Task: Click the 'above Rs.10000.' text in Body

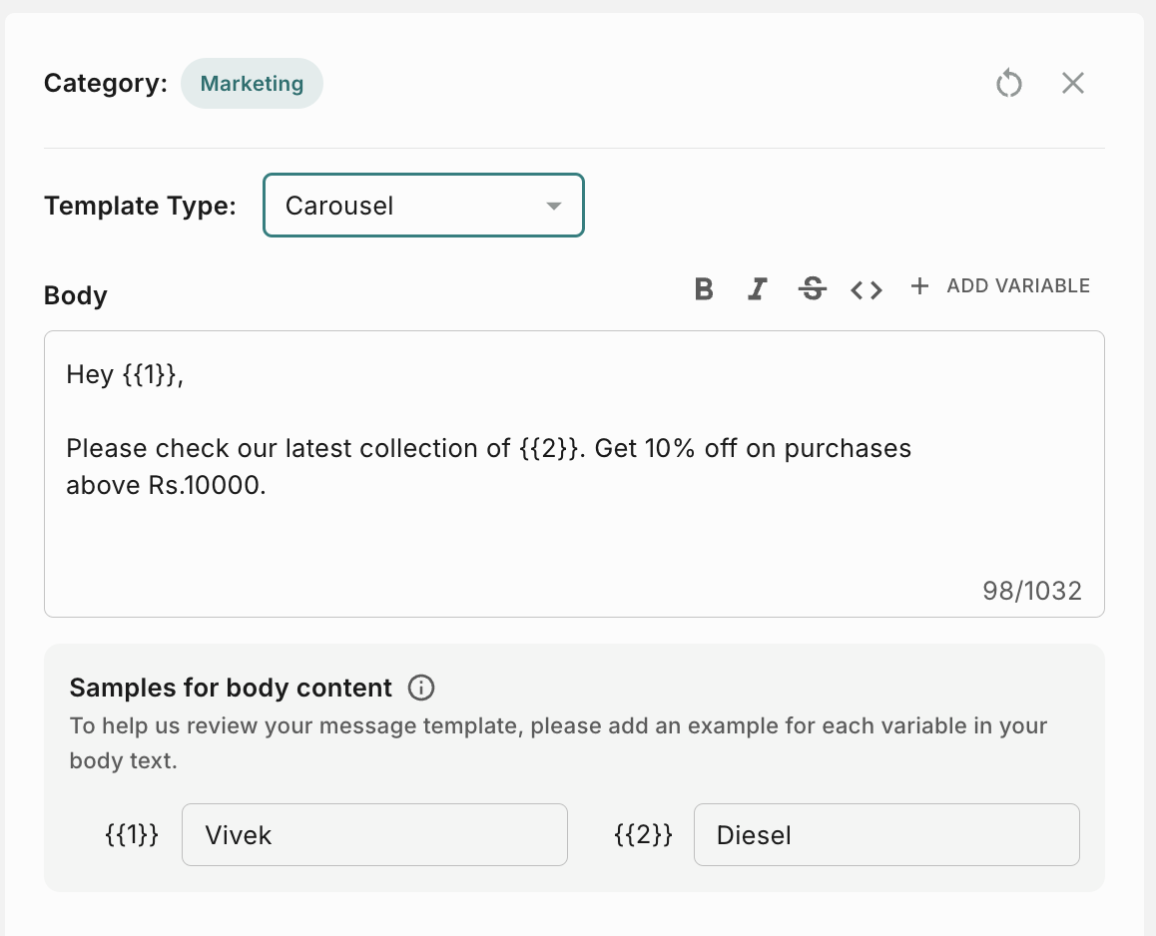Action: (166, 486)
